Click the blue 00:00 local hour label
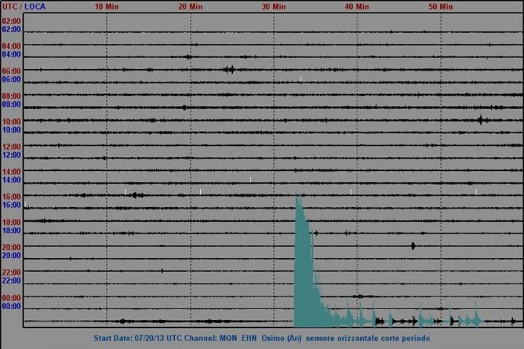The width and height of the screenshot is (524, 349). [12, 306]
